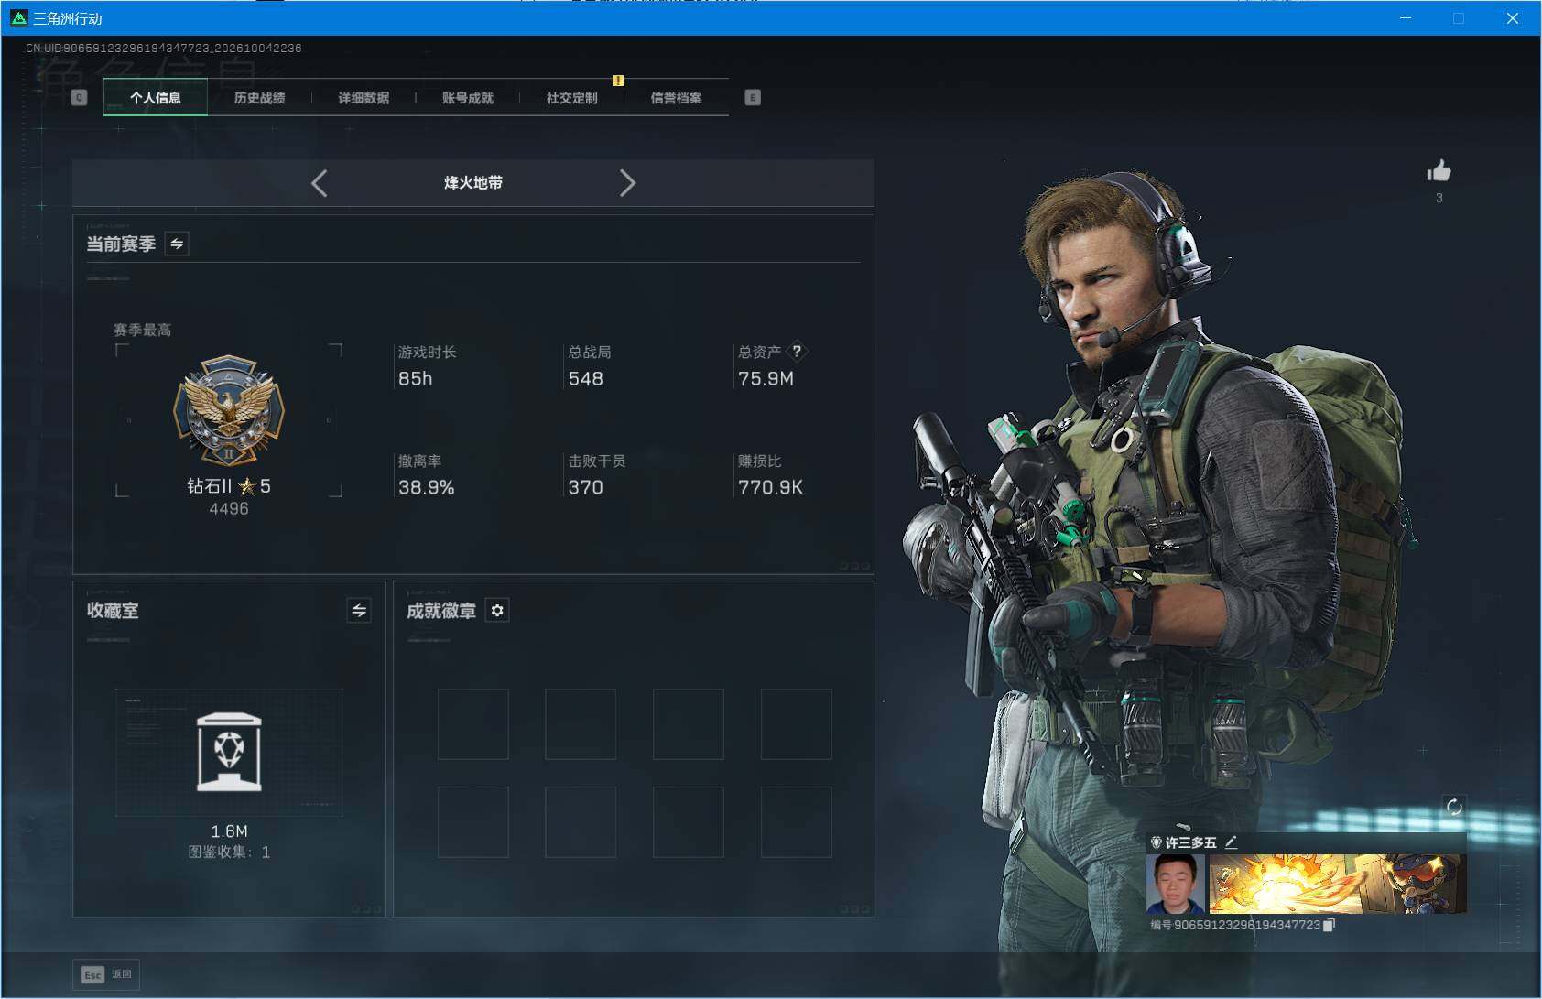
Task: Switch to the 历史战绩 tab
Action: (259, 98)
